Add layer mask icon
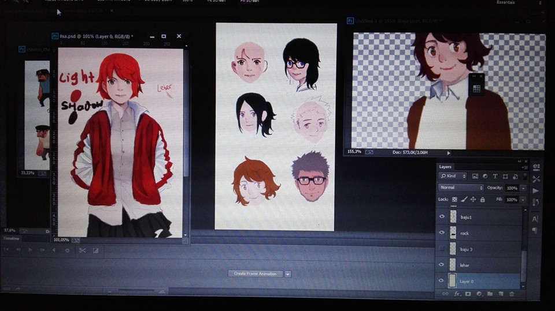 468,294
